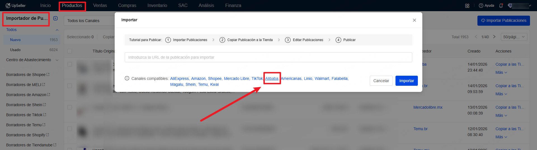Click the UpSeller logo icon
Viewport: 537px width, 150px height.
point(8,6)
